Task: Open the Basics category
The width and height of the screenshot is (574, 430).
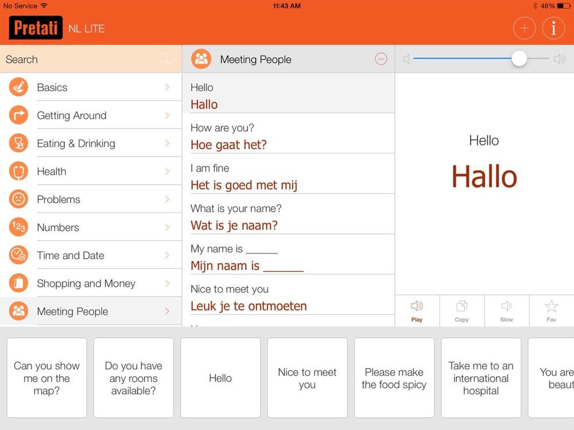Action: click(x=91, y=87)
